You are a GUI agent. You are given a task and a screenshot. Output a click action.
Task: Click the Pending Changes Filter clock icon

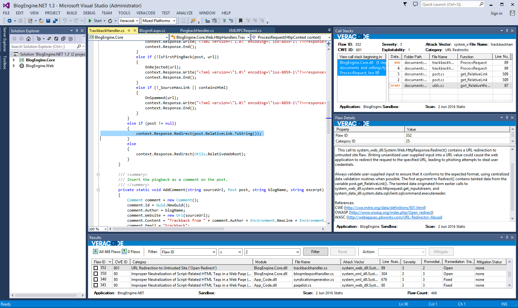pyautogui.click(x=39, y=39)
